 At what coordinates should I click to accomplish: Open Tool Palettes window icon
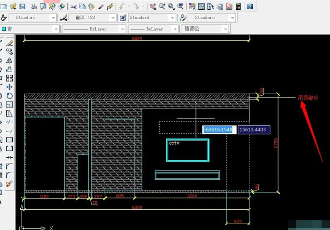tap(210, 6)
